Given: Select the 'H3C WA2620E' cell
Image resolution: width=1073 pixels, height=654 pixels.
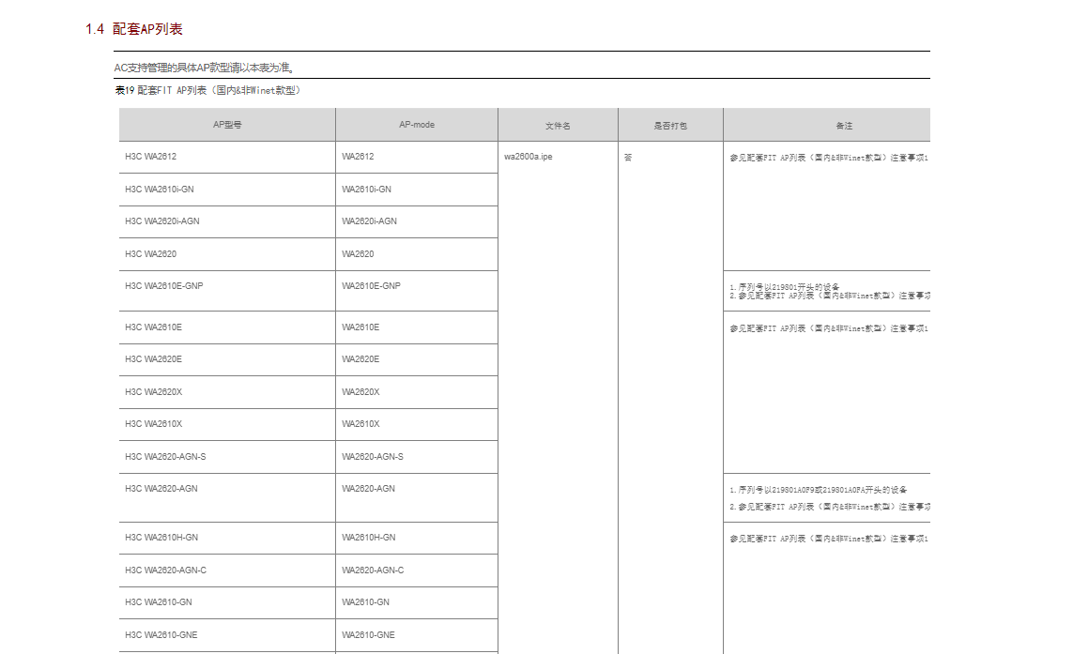Looking at the screenshot, I should coord(227,359).
